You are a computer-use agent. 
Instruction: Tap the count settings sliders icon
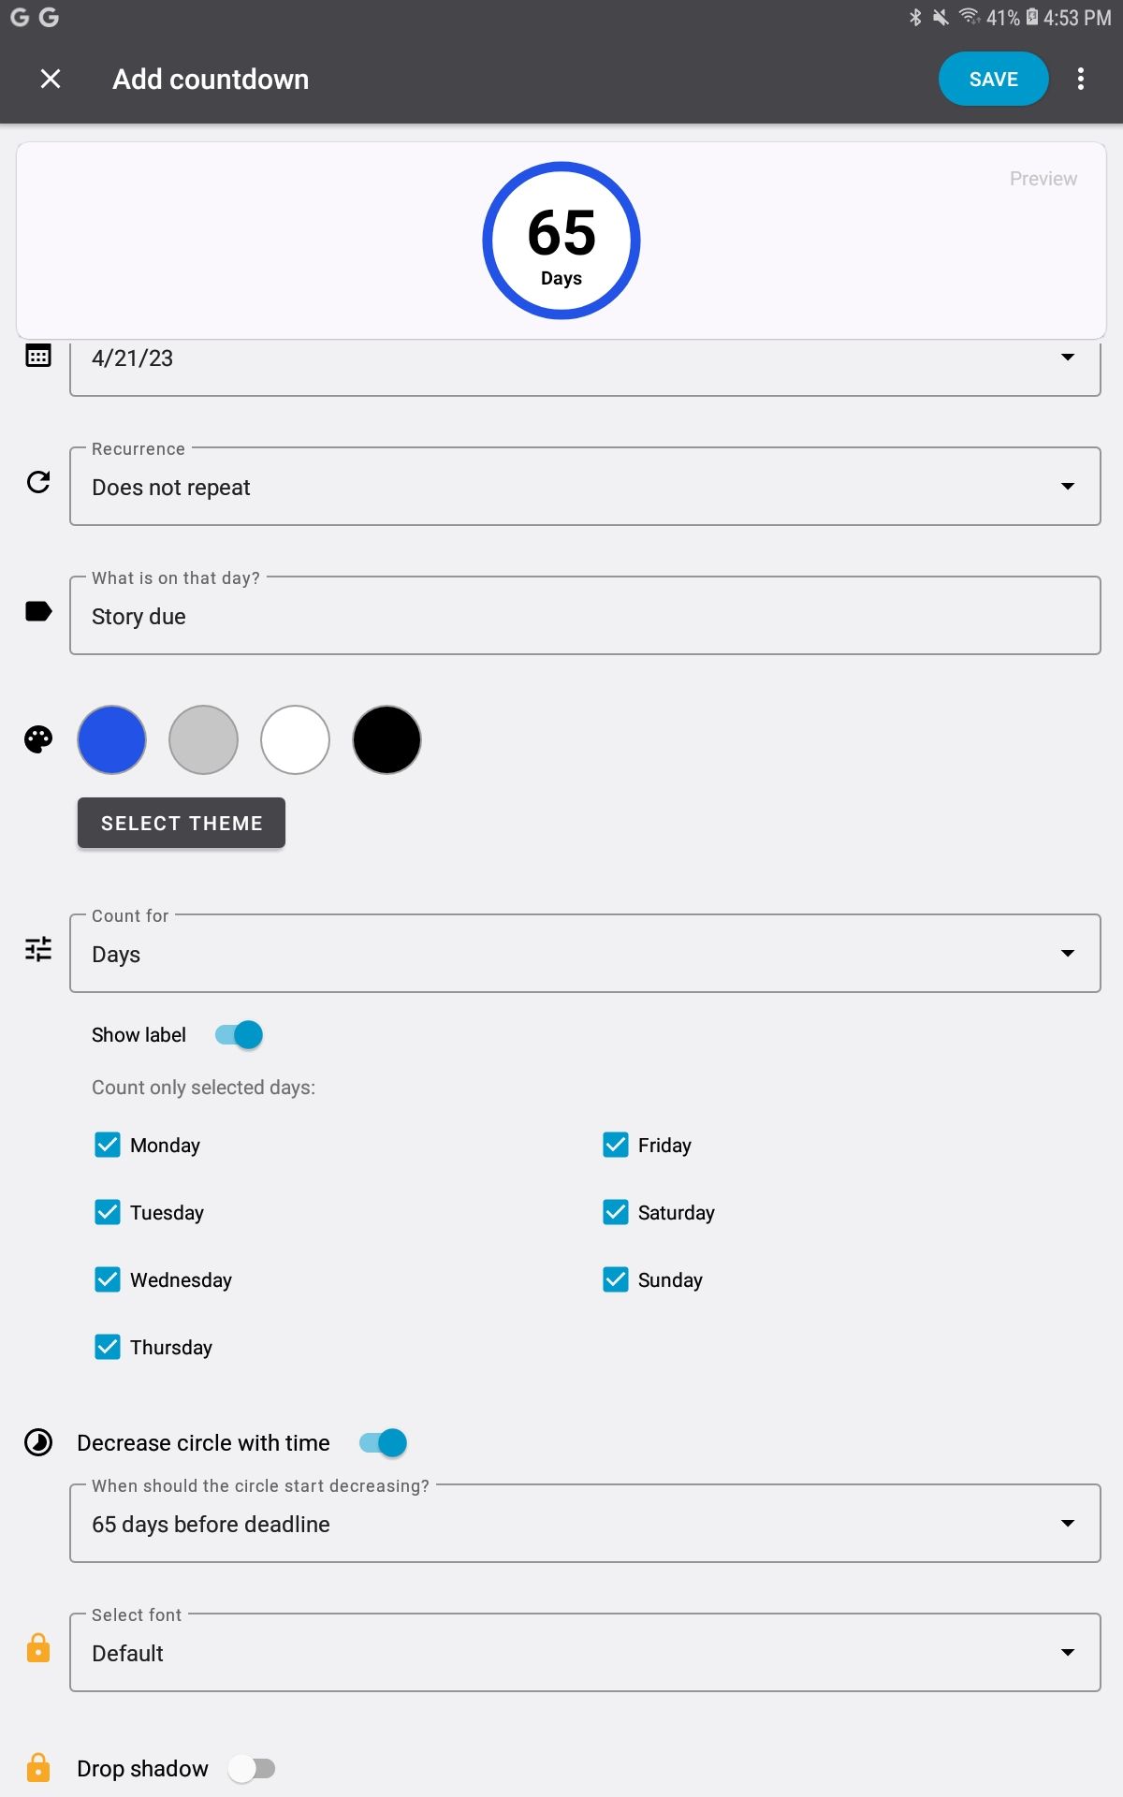[38, 949]
